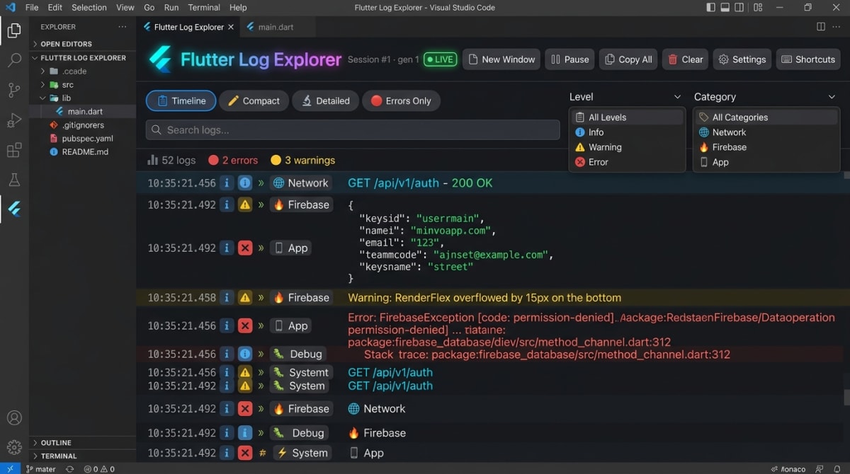The image size is (850, 474).
Task: Open the Shortcuts button
Action: click(808, 59)
